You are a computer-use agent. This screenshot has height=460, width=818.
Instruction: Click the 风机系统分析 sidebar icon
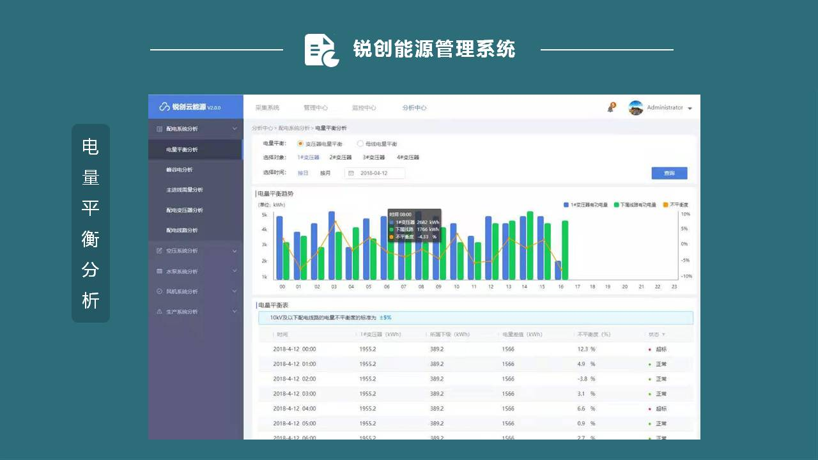(160, 291)
